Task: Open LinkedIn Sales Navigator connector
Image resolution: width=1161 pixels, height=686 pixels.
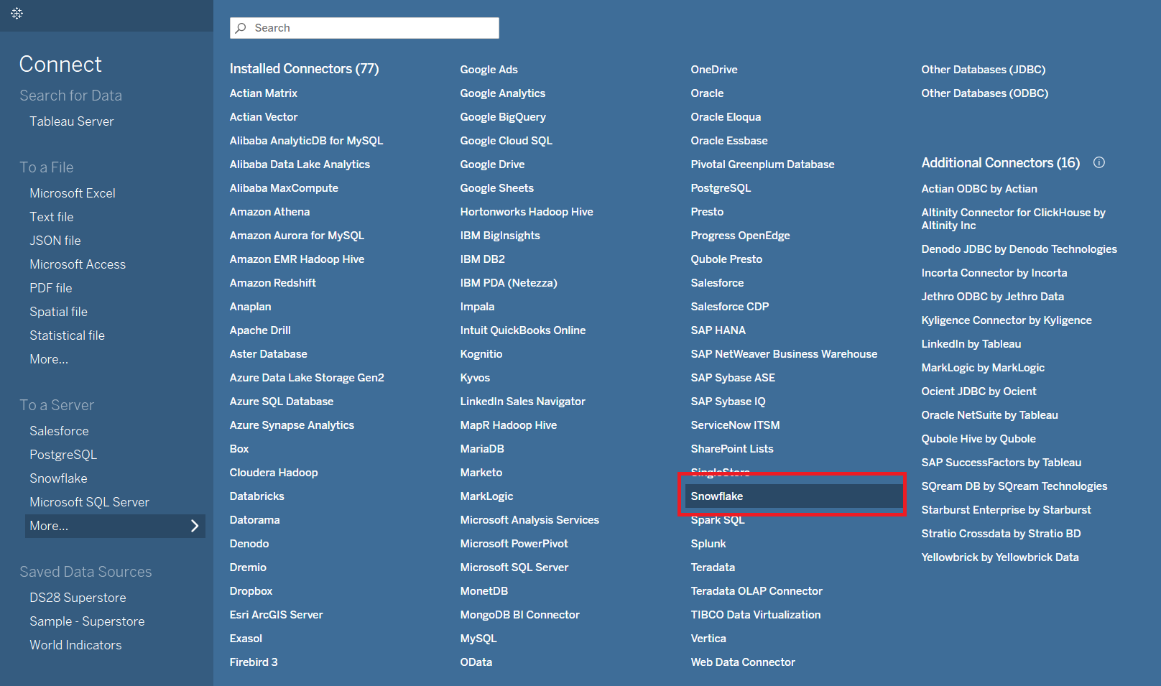Action: (x=523, y=402)
